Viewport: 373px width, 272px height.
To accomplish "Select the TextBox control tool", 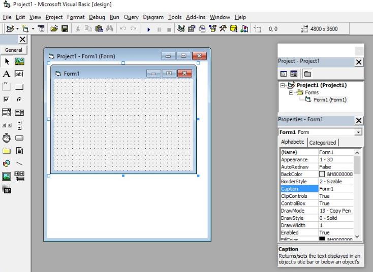I will click(19, 74).
